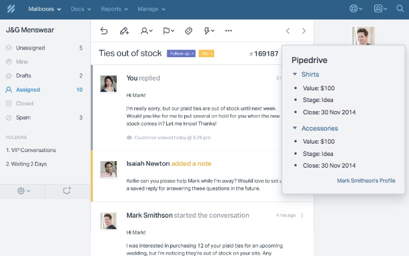409x256 pixels.
Task: Open the Reports menu
Action: tap(114, 9)
